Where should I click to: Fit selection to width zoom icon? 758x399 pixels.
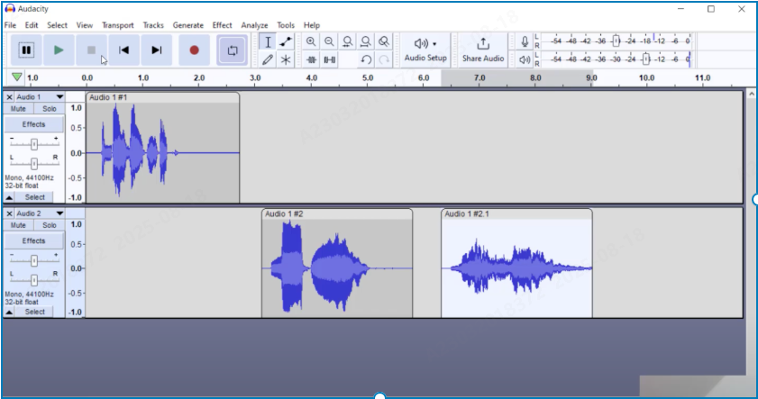347,41
